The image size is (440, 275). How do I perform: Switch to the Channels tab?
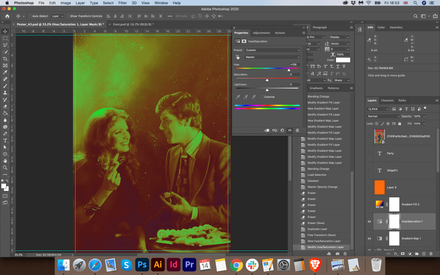[387, 101]
